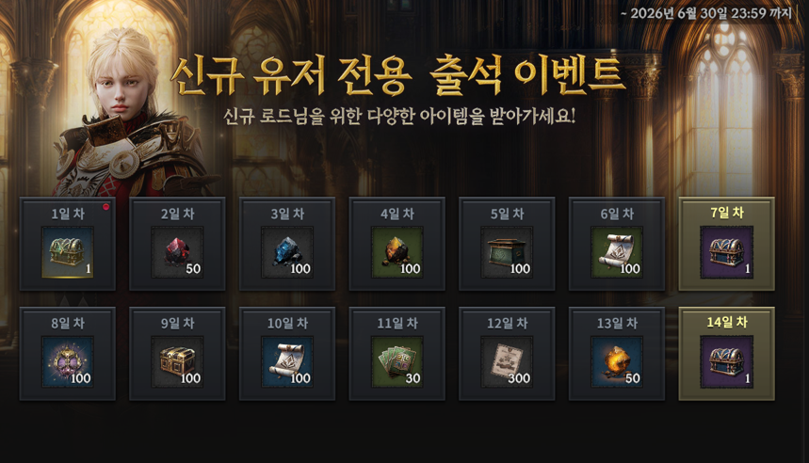This screenshot has width=809, height=463.
Task: Open the 7일 차 purple treasure chest
Action: coord(726,252)
